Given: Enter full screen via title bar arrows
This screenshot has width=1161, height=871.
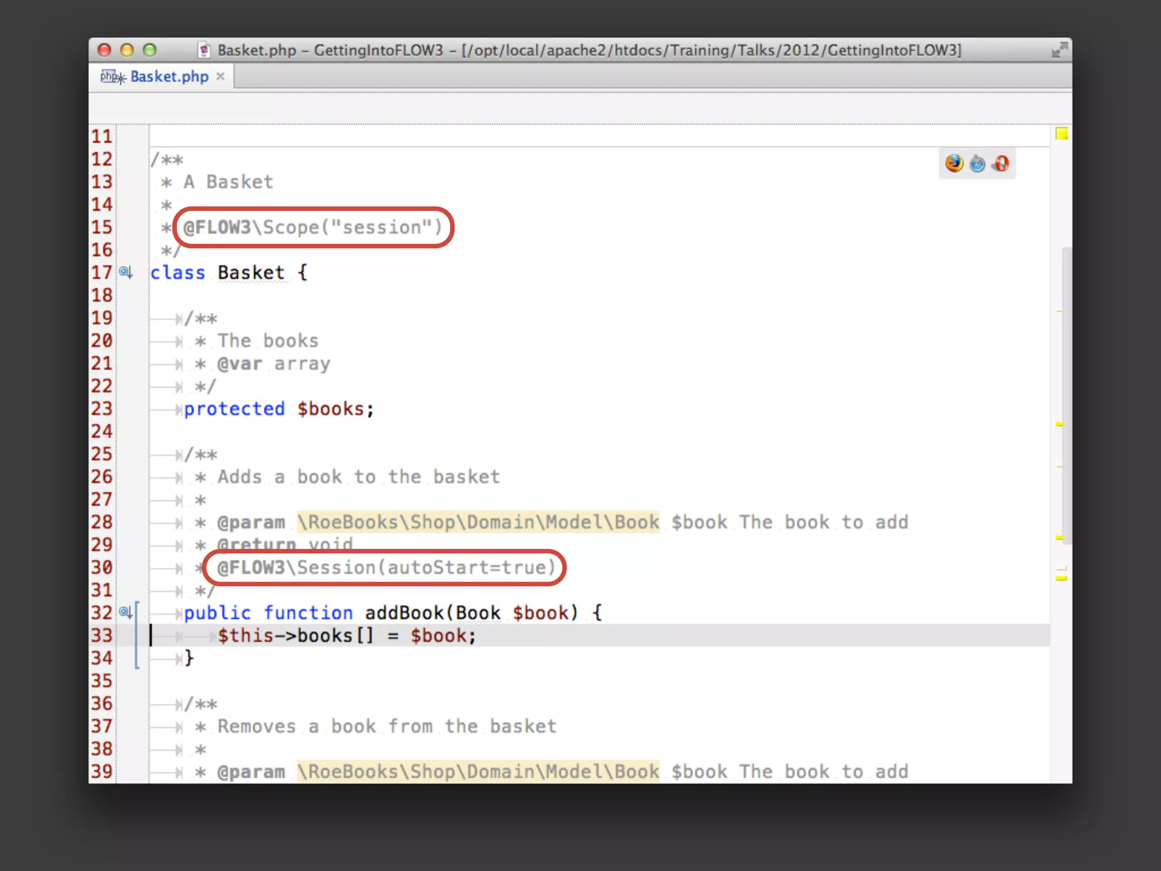Looking at the screenshot, I should (x=1059, y=50).
